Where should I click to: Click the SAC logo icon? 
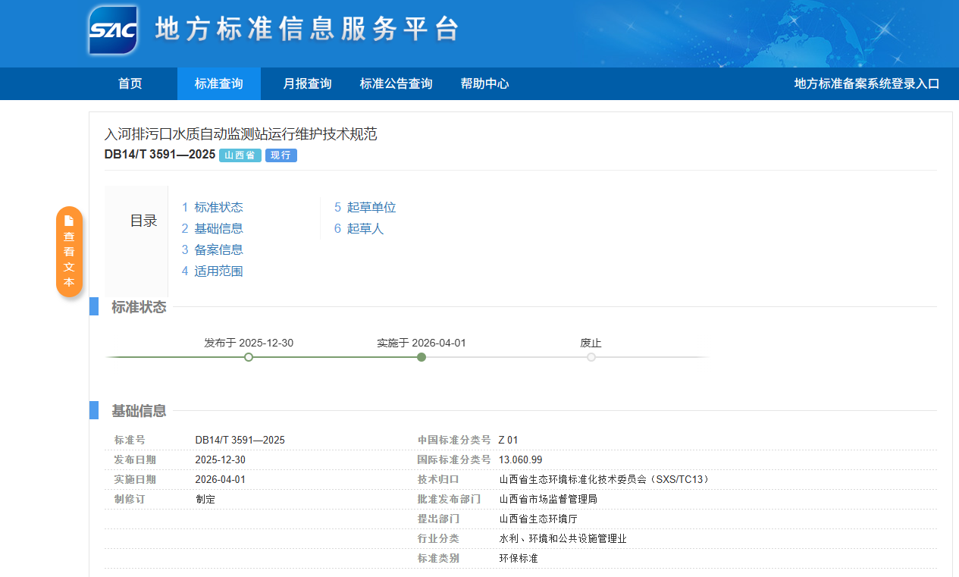[113, 30]
